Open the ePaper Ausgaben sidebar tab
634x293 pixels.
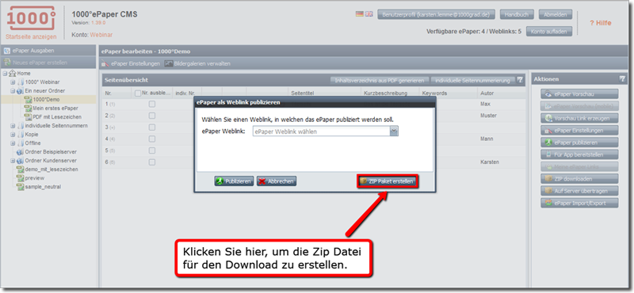point(48,51)
